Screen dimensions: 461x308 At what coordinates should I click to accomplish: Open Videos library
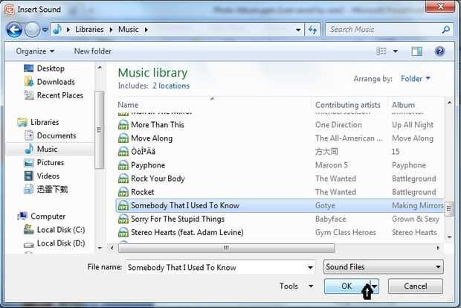tap(48, 176)
